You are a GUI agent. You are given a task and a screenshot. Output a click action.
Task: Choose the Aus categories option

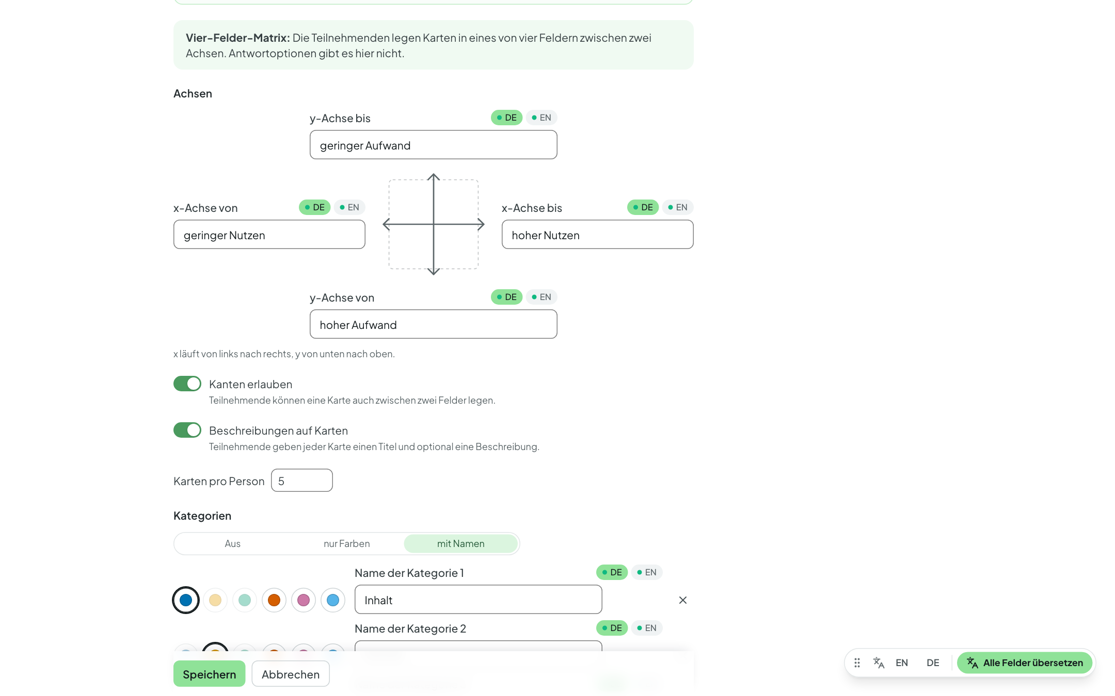[232, 543]
